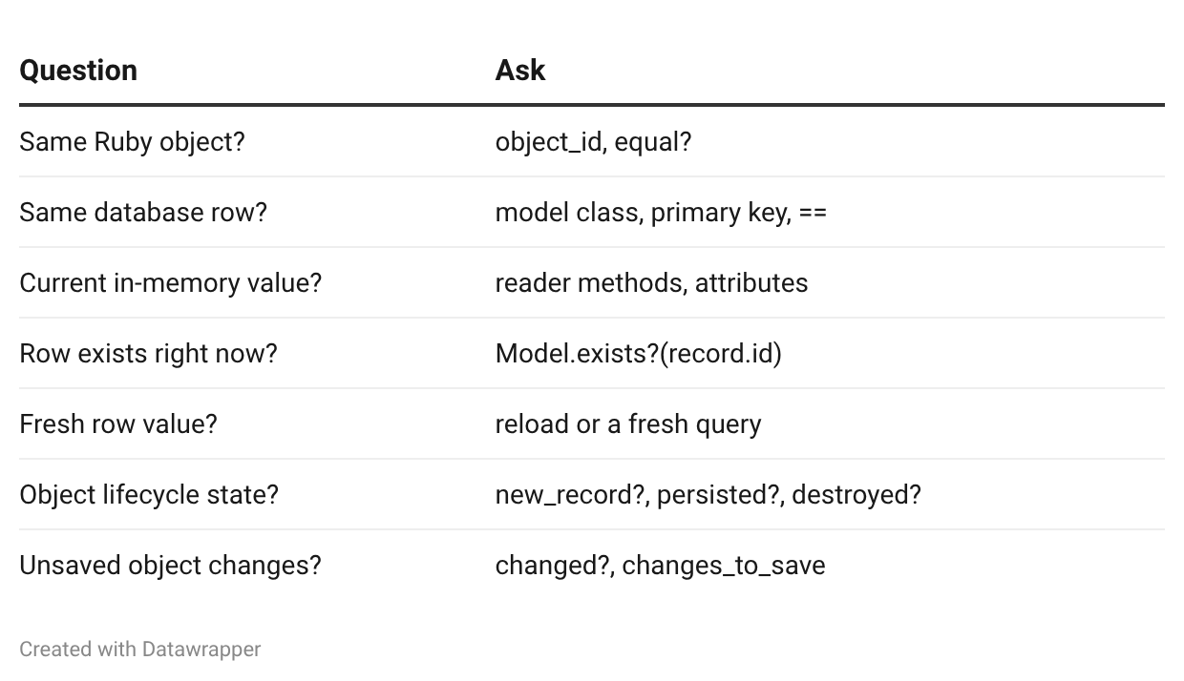Click the Question column header
The image size is (1184, 681).
click(78, 71)
